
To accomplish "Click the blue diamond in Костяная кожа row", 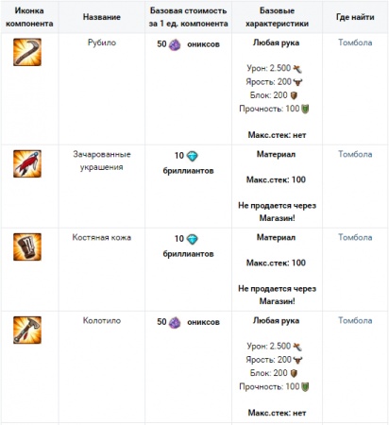I will click(192, 239).
